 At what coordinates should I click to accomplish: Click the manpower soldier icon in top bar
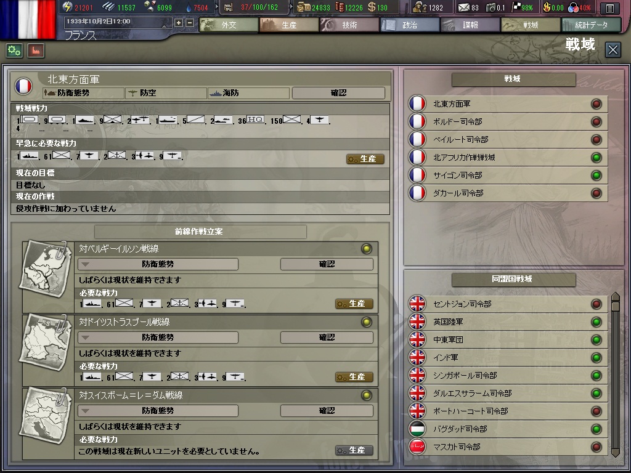pos(420,7)
